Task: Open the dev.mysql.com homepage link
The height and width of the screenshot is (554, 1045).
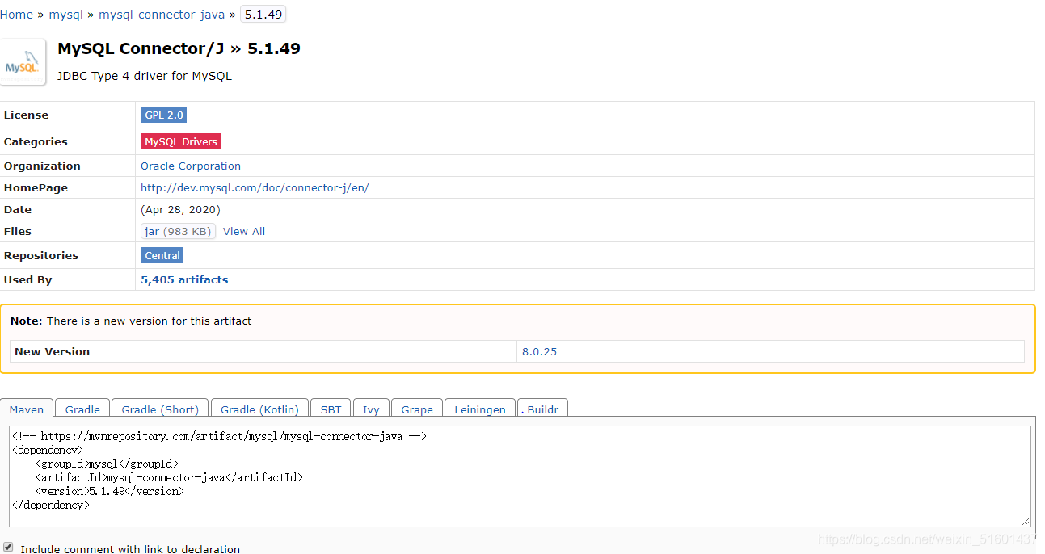Action: point(255,187)
